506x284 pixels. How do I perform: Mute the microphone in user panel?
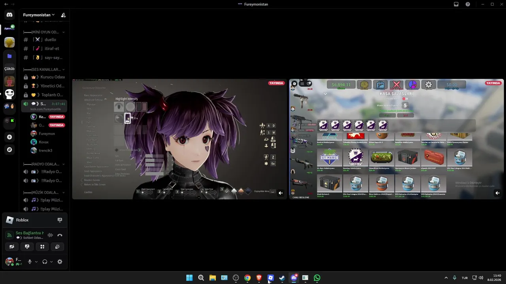point(30,262)
